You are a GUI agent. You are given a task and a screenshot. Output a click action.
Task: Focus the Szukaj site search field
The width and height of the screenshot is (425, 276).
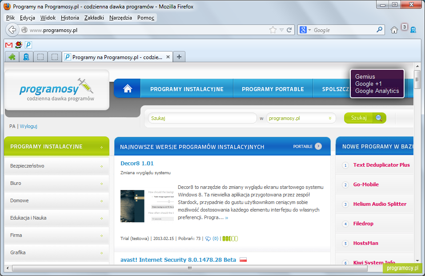pyautogui.click(x=202, y=118)
